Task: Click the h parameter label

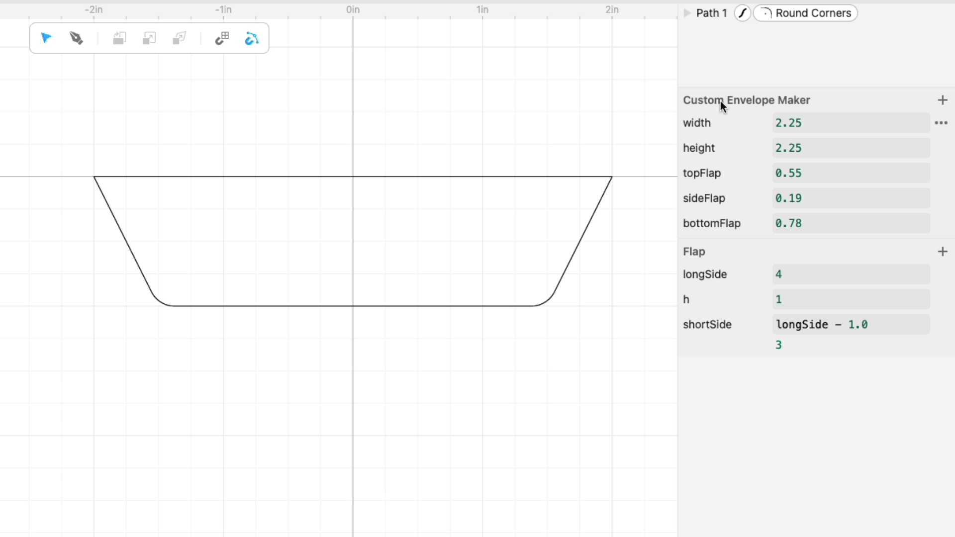Action: click(x=686, y=299)
